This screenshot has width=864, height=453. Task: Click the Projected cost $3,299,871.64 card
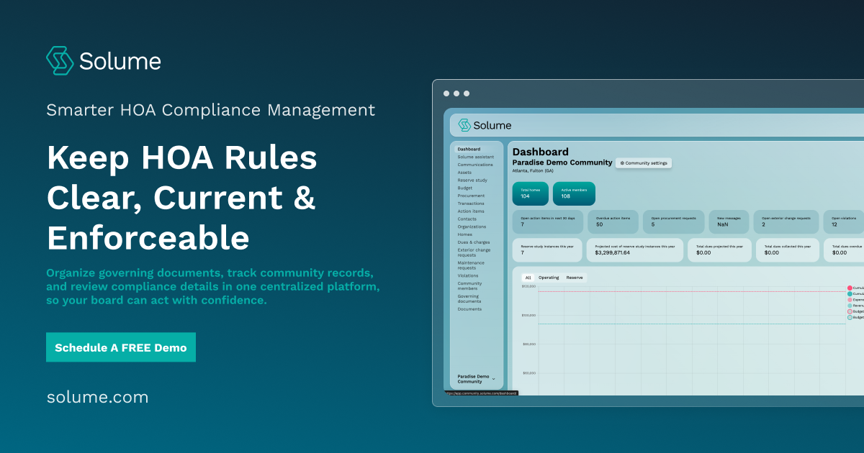(x=636, y=250)
